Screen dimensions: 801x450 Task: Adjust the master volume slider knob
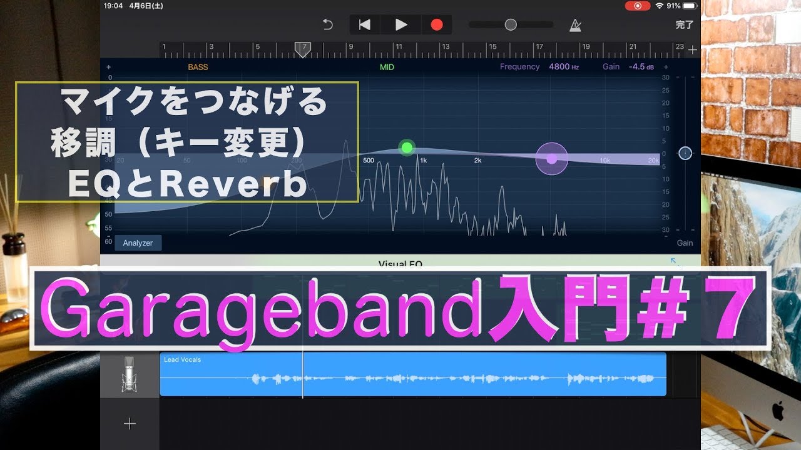coord(511,25)
